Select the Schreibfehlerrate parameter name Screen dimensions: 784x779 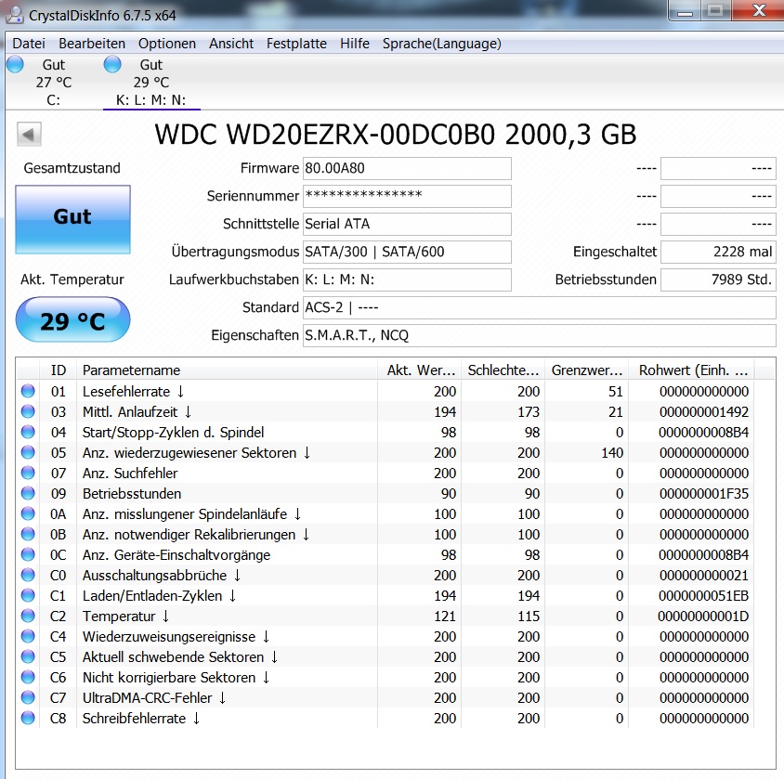(x=141, y=719)
